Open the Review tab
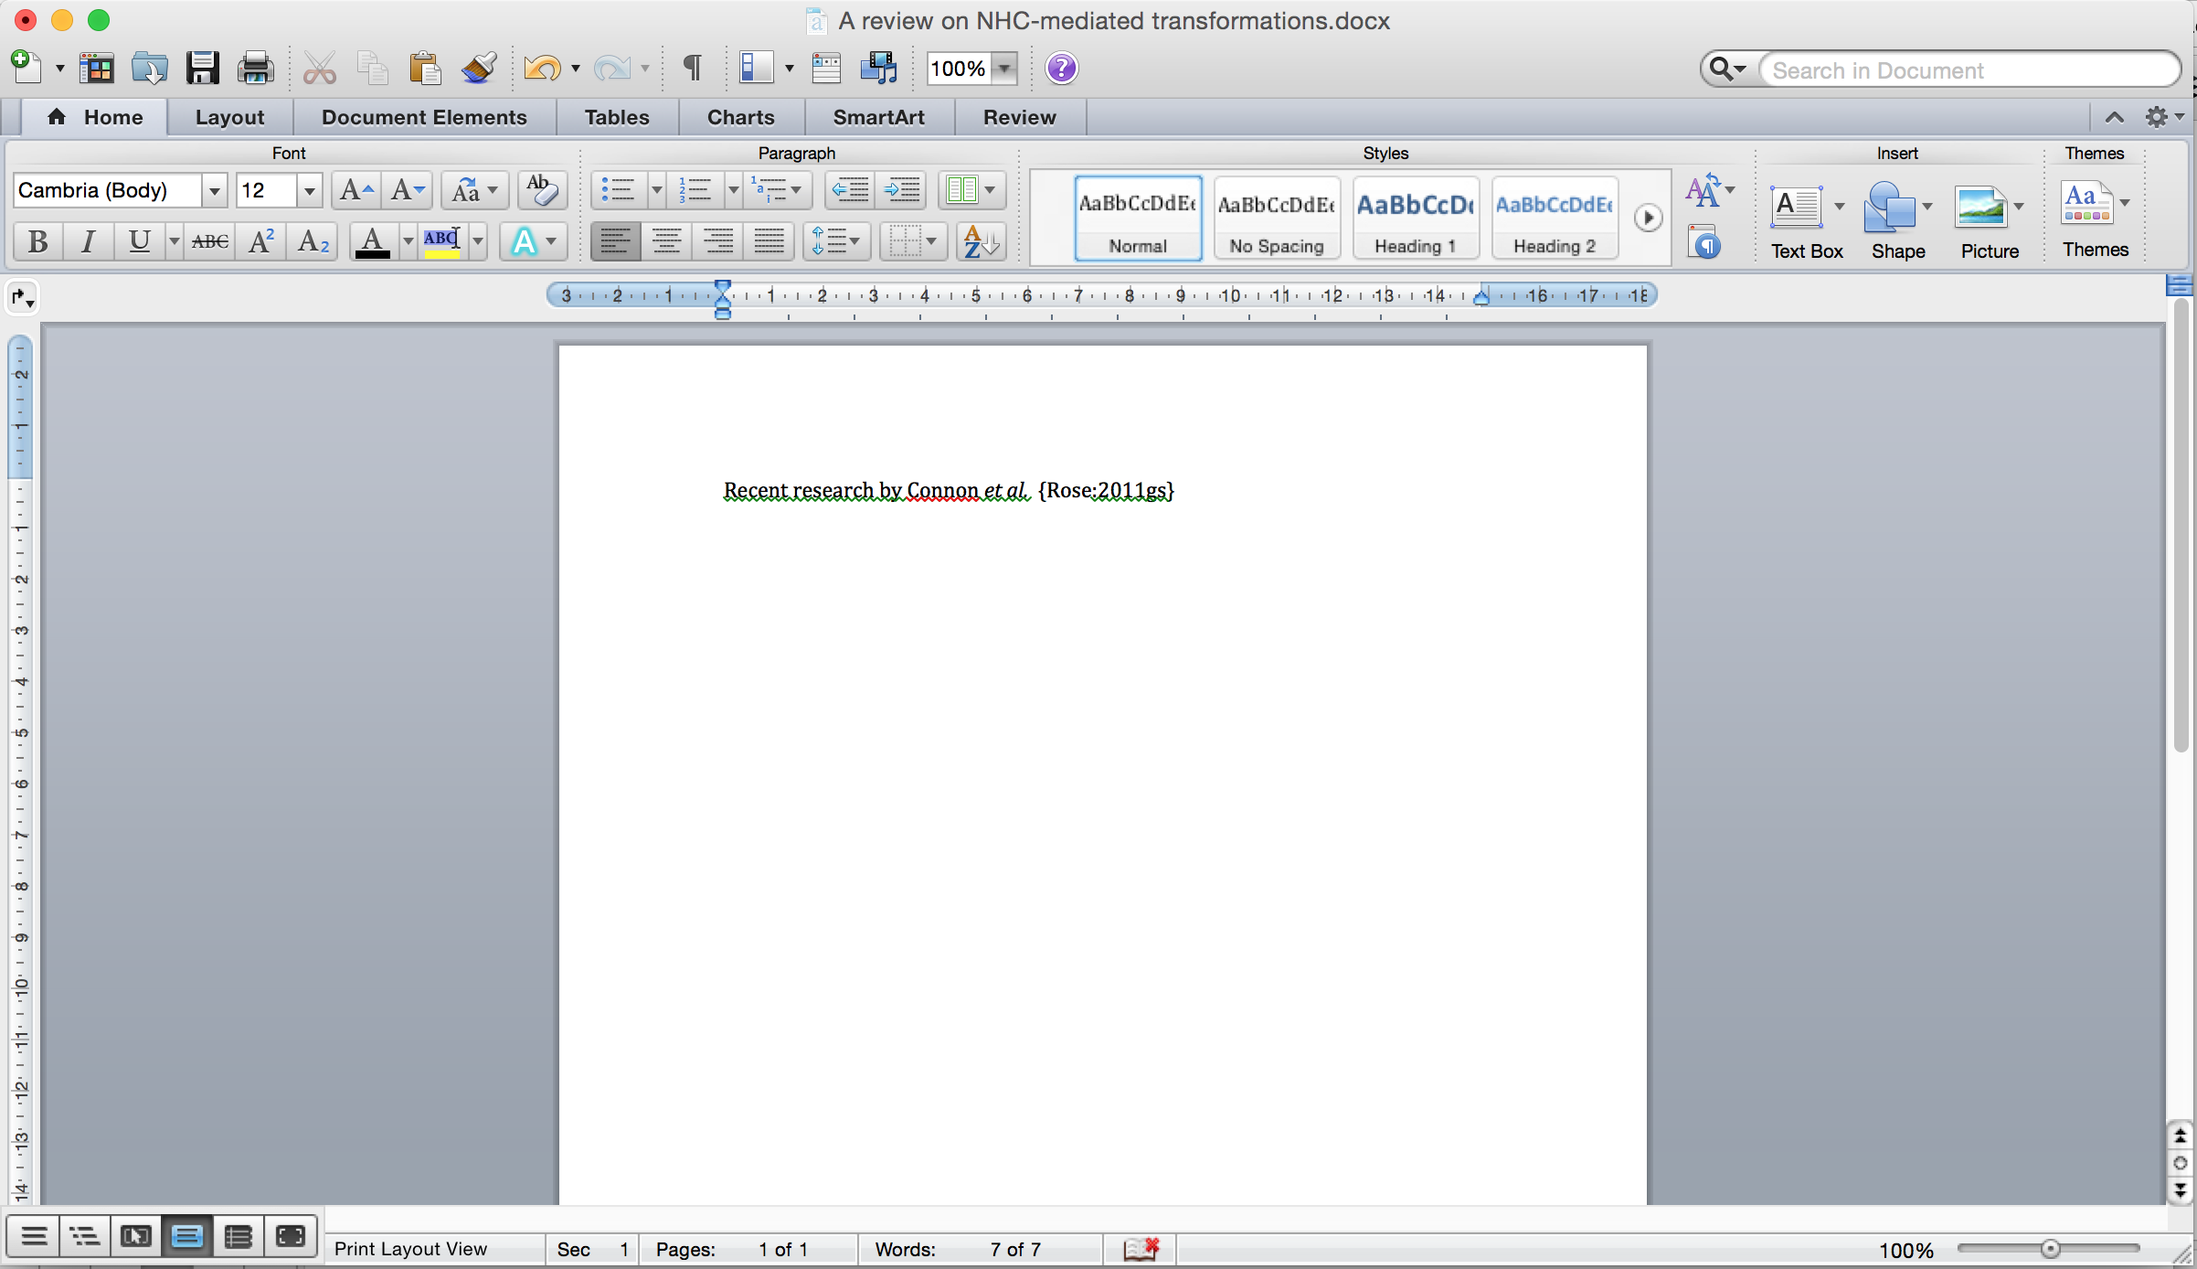Image resolution: width=2197 pixels, height=1269 pixels. pos(1018,116)
